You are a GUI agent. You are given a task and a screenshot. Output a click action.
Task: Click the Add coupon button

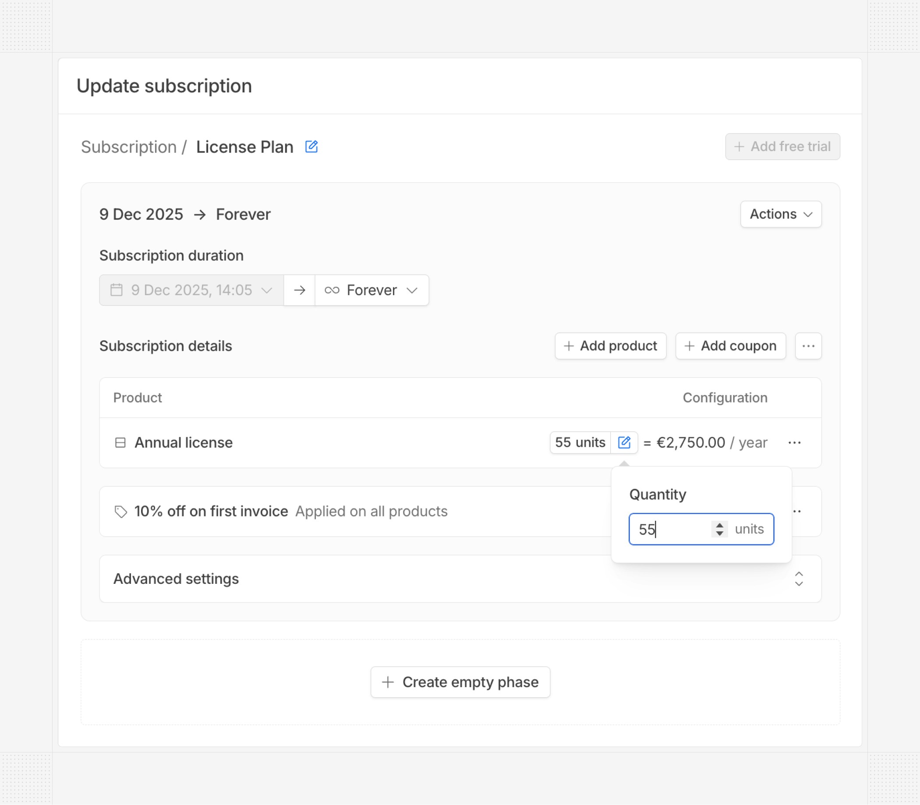pyautogui.click(x=730, y=346)
